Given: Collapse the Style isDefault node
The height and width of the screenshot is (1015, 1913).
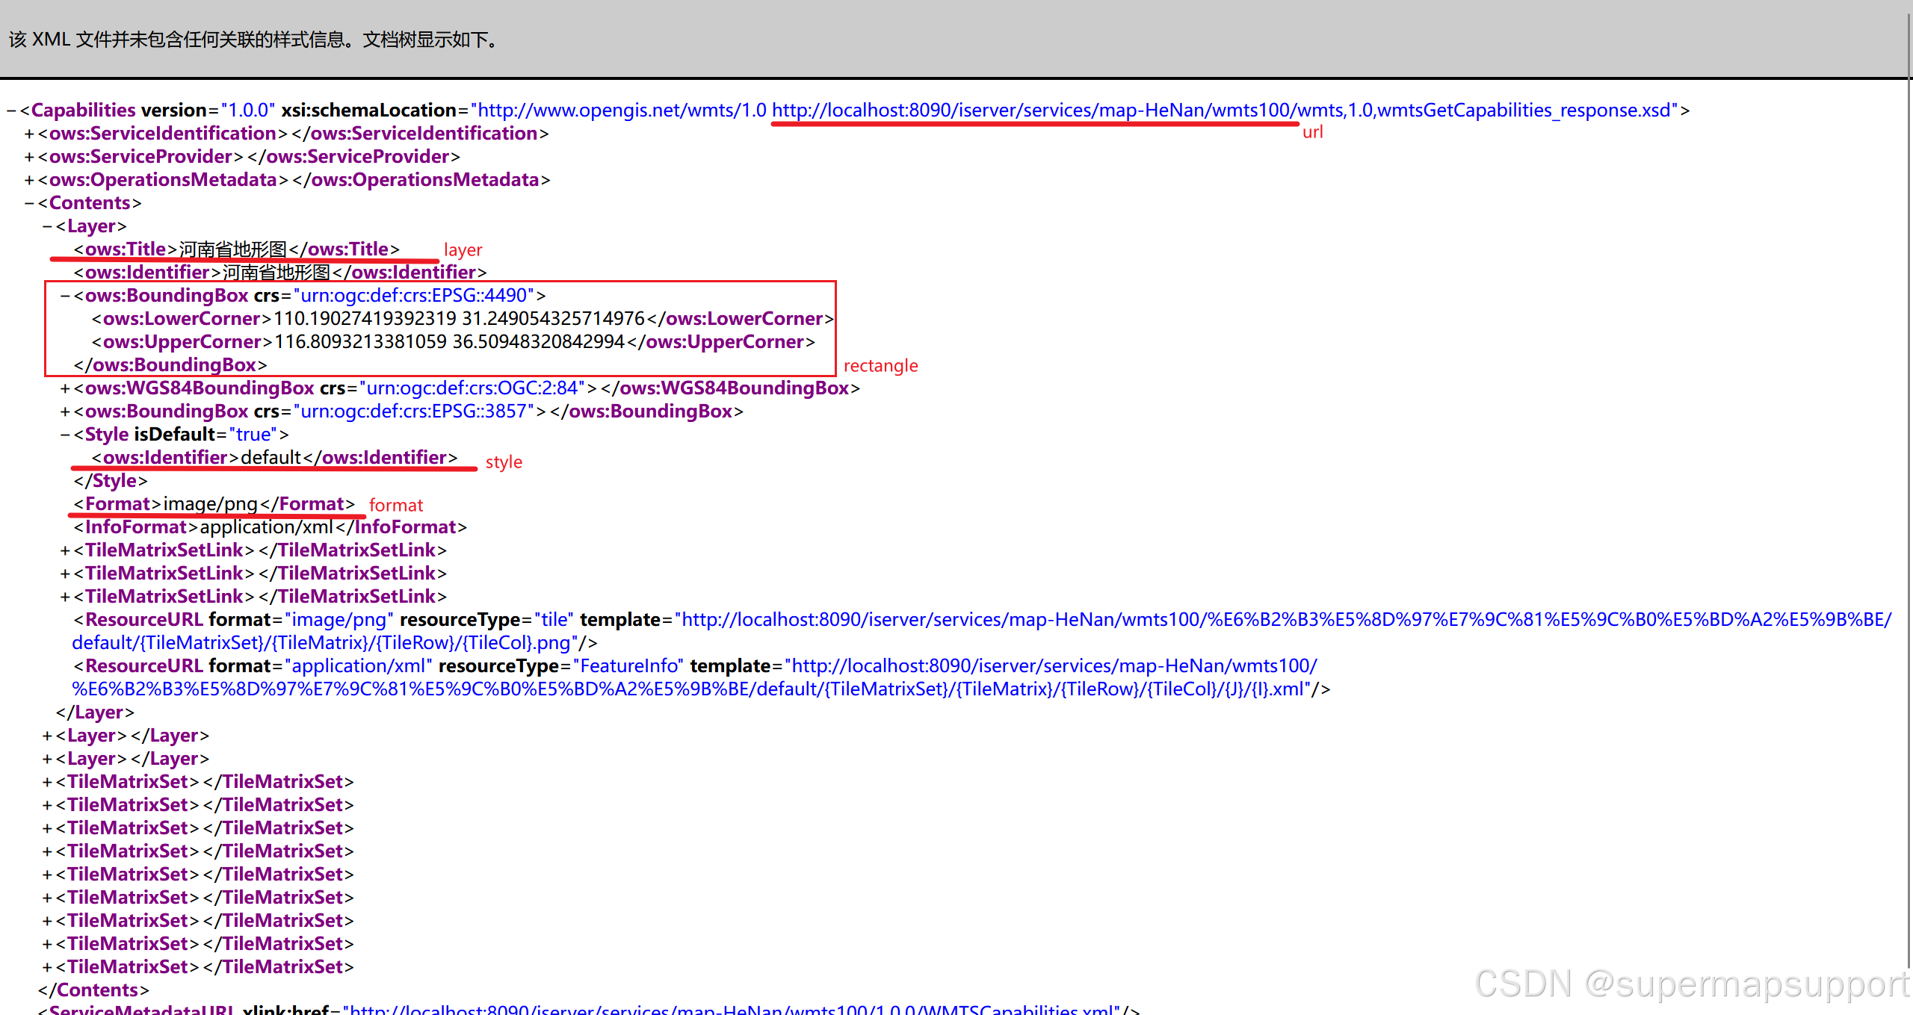Looking at the screenshot, I should pos(65,435).
